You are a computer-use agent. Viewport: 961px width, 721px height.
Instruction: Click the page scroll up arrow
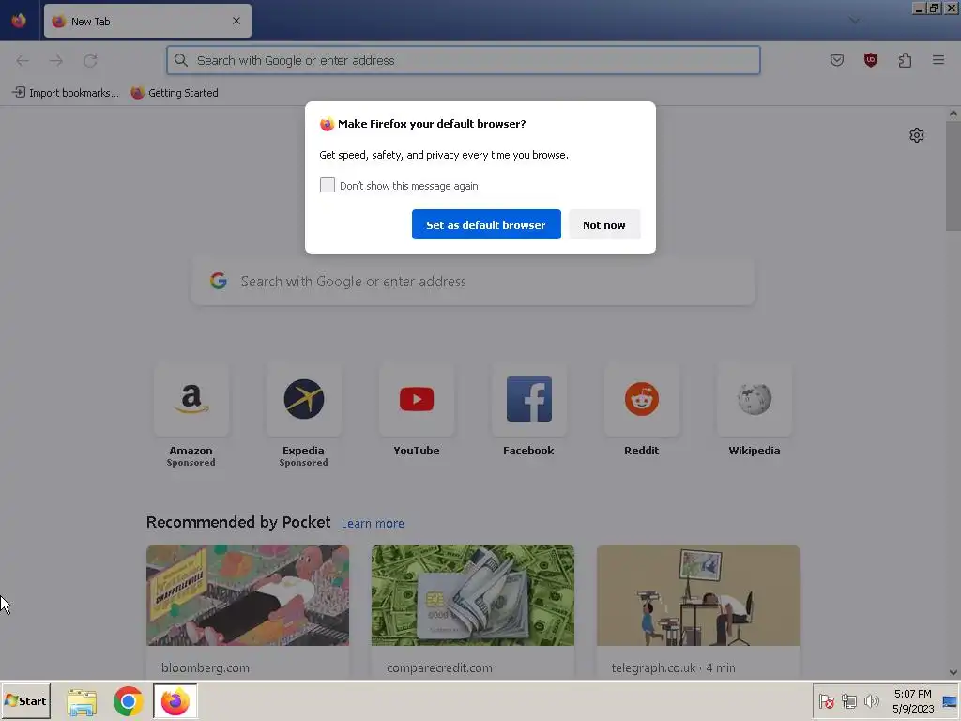tap(953, 114)
